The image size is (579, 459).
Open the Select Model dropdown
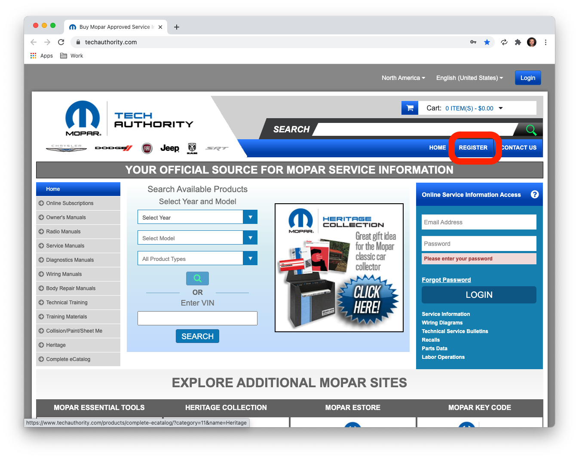coord(197,238)
